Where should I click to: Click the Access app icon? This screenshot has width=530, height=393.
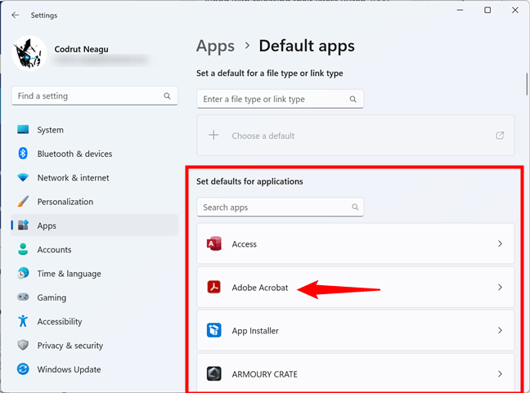pos(214,243)
